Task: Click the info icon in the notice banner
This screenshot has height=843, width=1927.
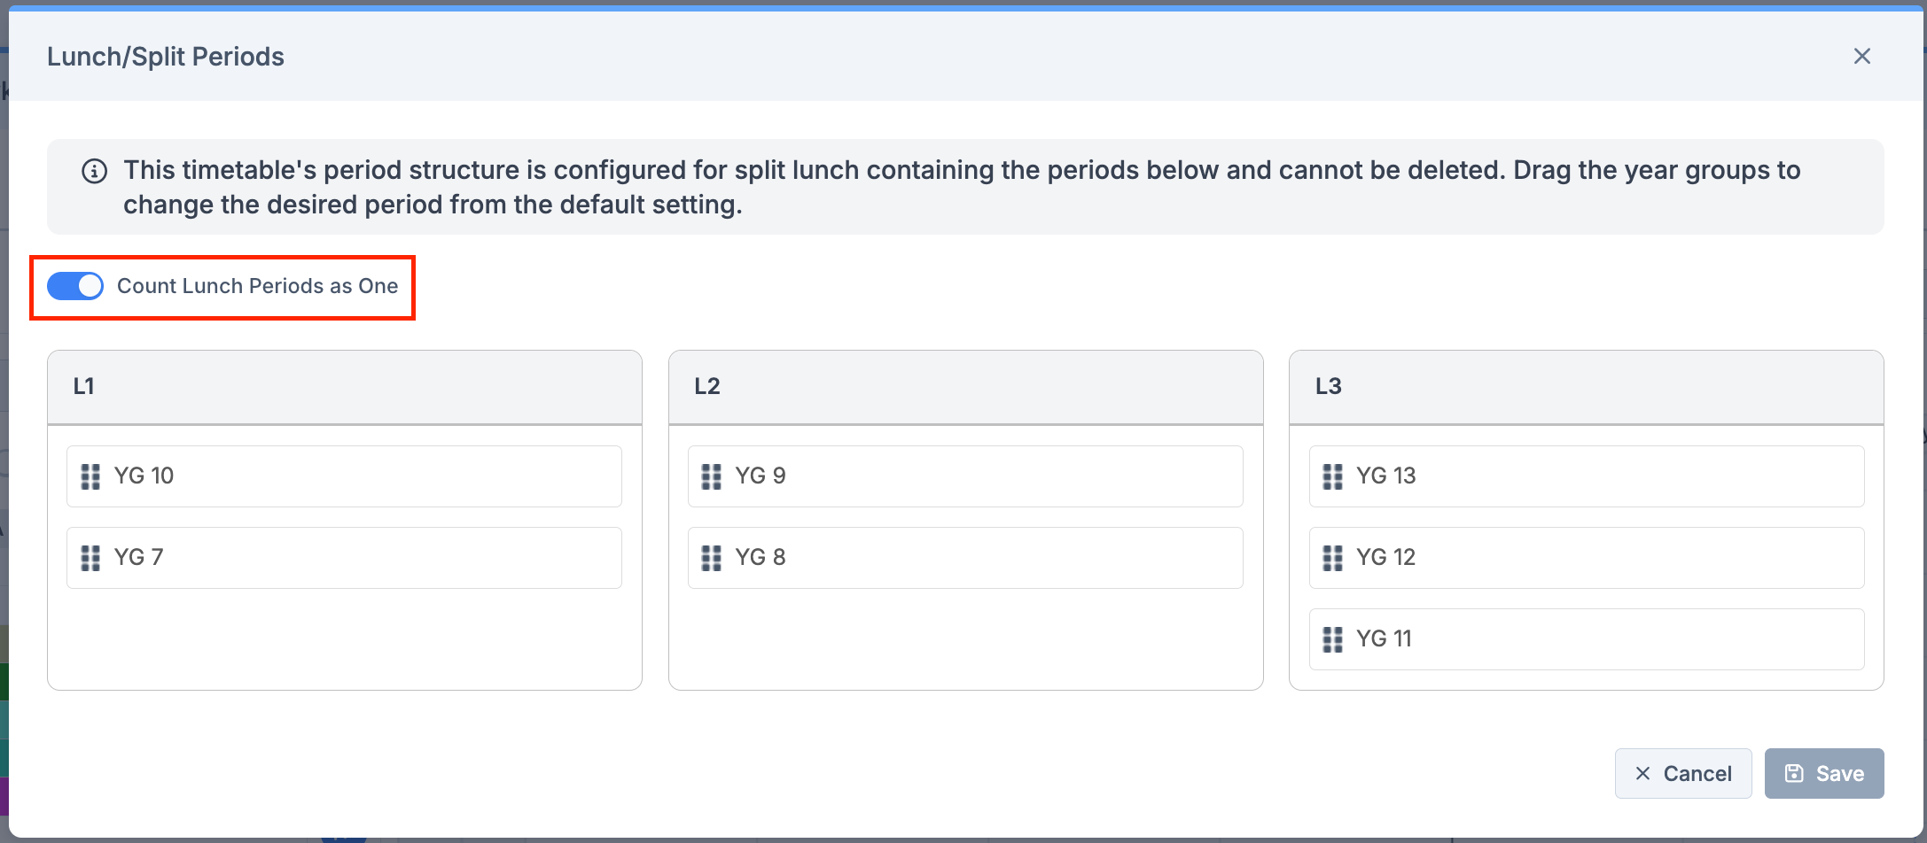Action: click(95, 171)
